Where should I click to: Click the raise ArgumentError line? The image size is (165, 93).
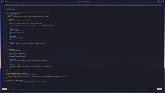(x=32, y=25)
